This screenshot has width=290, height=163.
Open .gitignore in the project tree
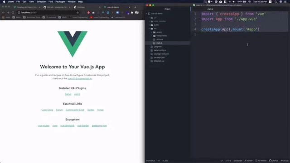(x=158, y=47)
